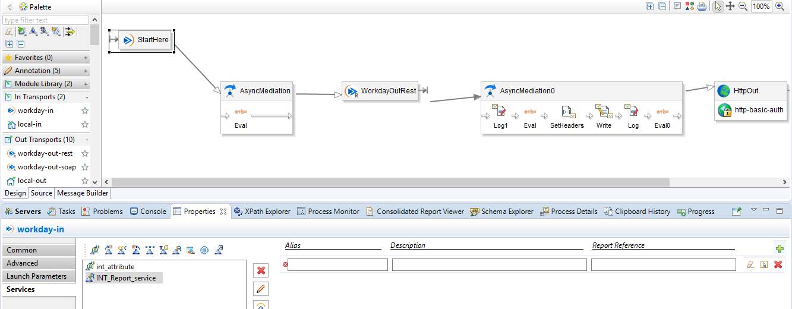Select the HttpOut node

751,91
